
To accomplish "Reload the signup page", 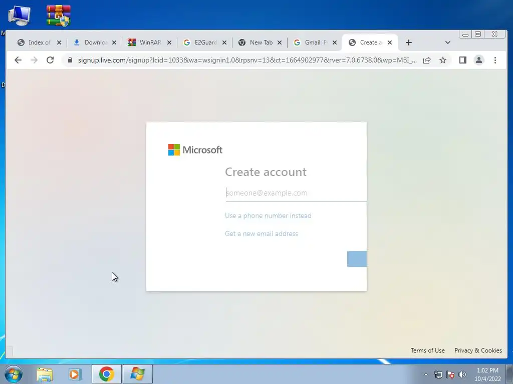I will (x=50, y=60).
